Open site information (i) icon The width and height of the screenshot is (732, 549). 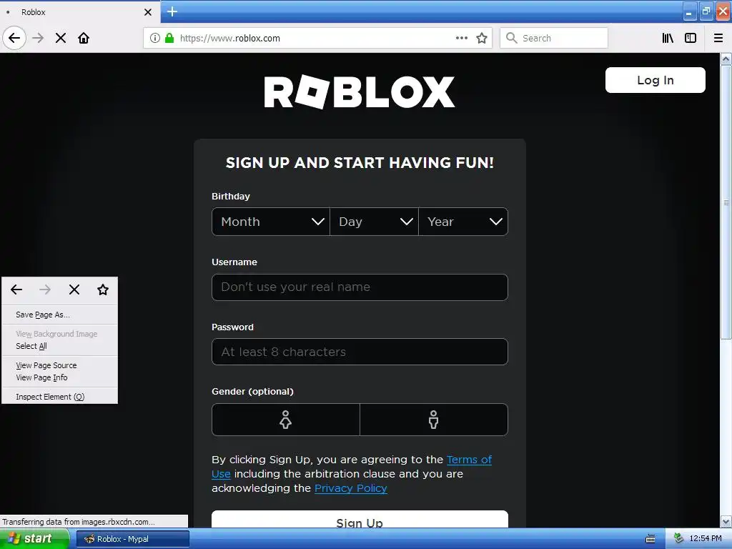coord(155,38)
